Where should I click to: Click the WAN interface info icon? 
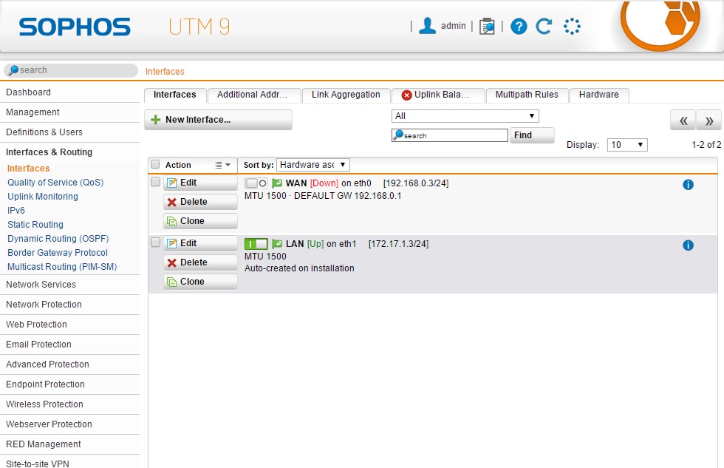tap(688, 184)
